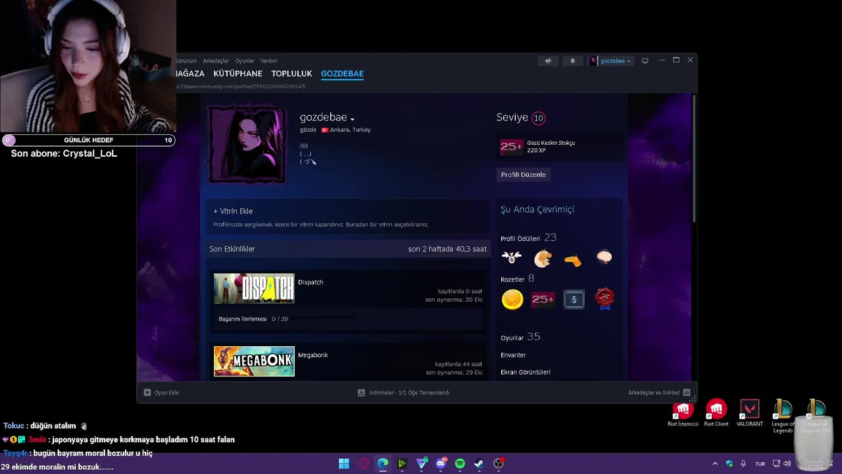
Task: Open the Dispatch game banner
Action: (254, 289)
